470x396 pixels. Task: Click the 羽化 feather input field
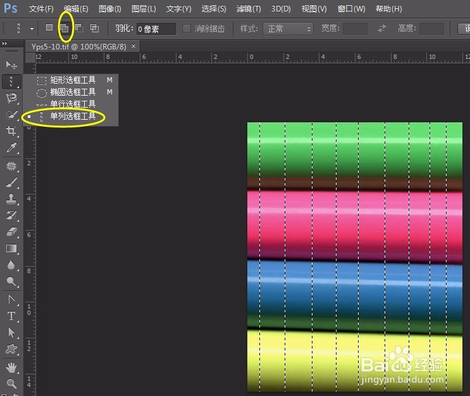coord(156,29)
